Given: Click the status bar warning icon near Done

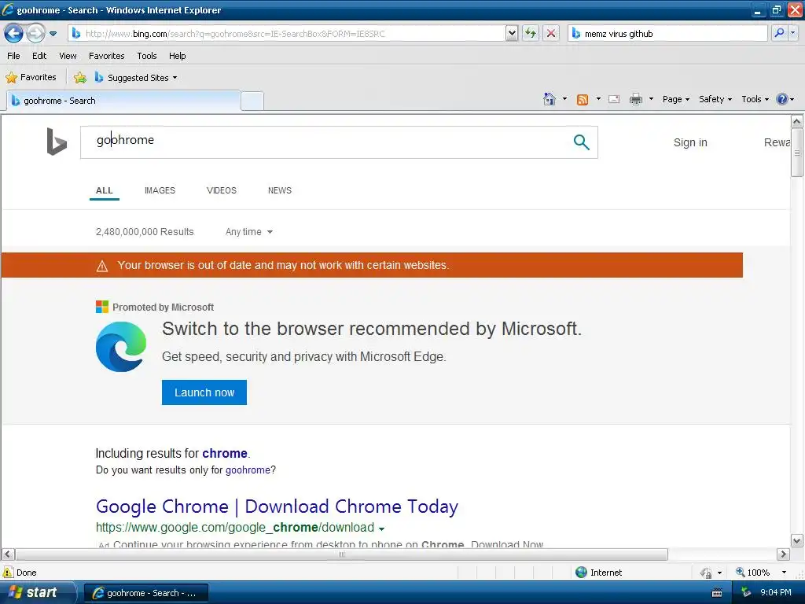Looking at the screenshot, I should point(8,573).
